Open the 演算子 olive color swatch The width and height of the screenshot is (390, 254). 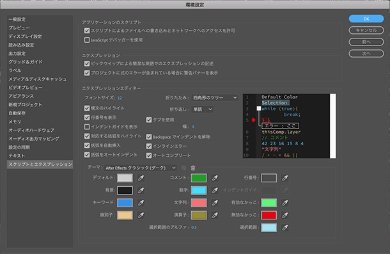coord(199,215)
